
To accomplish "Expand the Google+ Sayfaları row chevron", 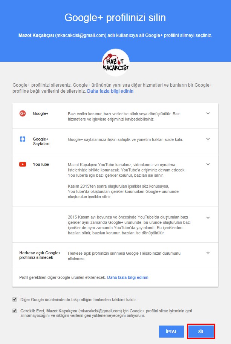I will click(208, 139).
